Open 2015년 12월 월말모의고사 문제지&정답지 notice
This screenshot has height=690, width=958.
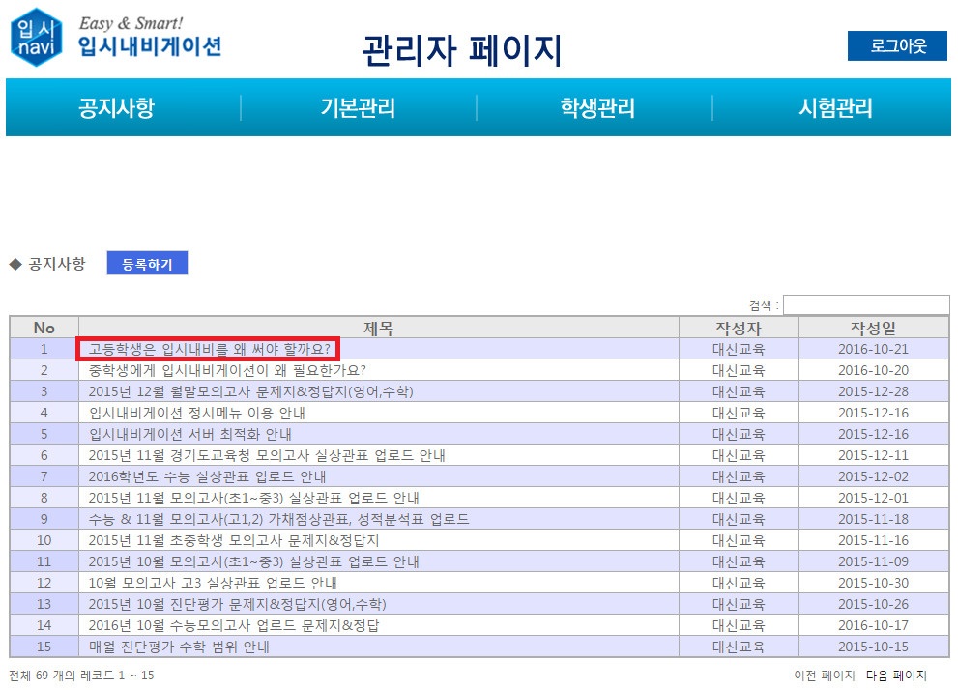point(251,391)
